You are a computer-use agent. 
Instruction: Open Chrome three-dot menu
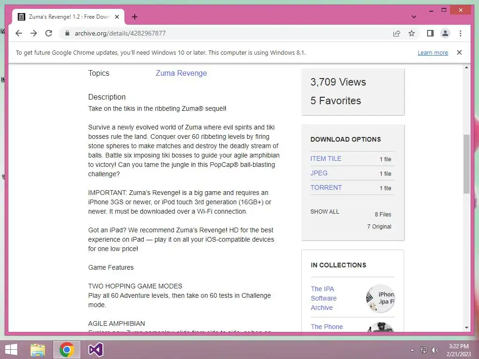click(460, 33)
